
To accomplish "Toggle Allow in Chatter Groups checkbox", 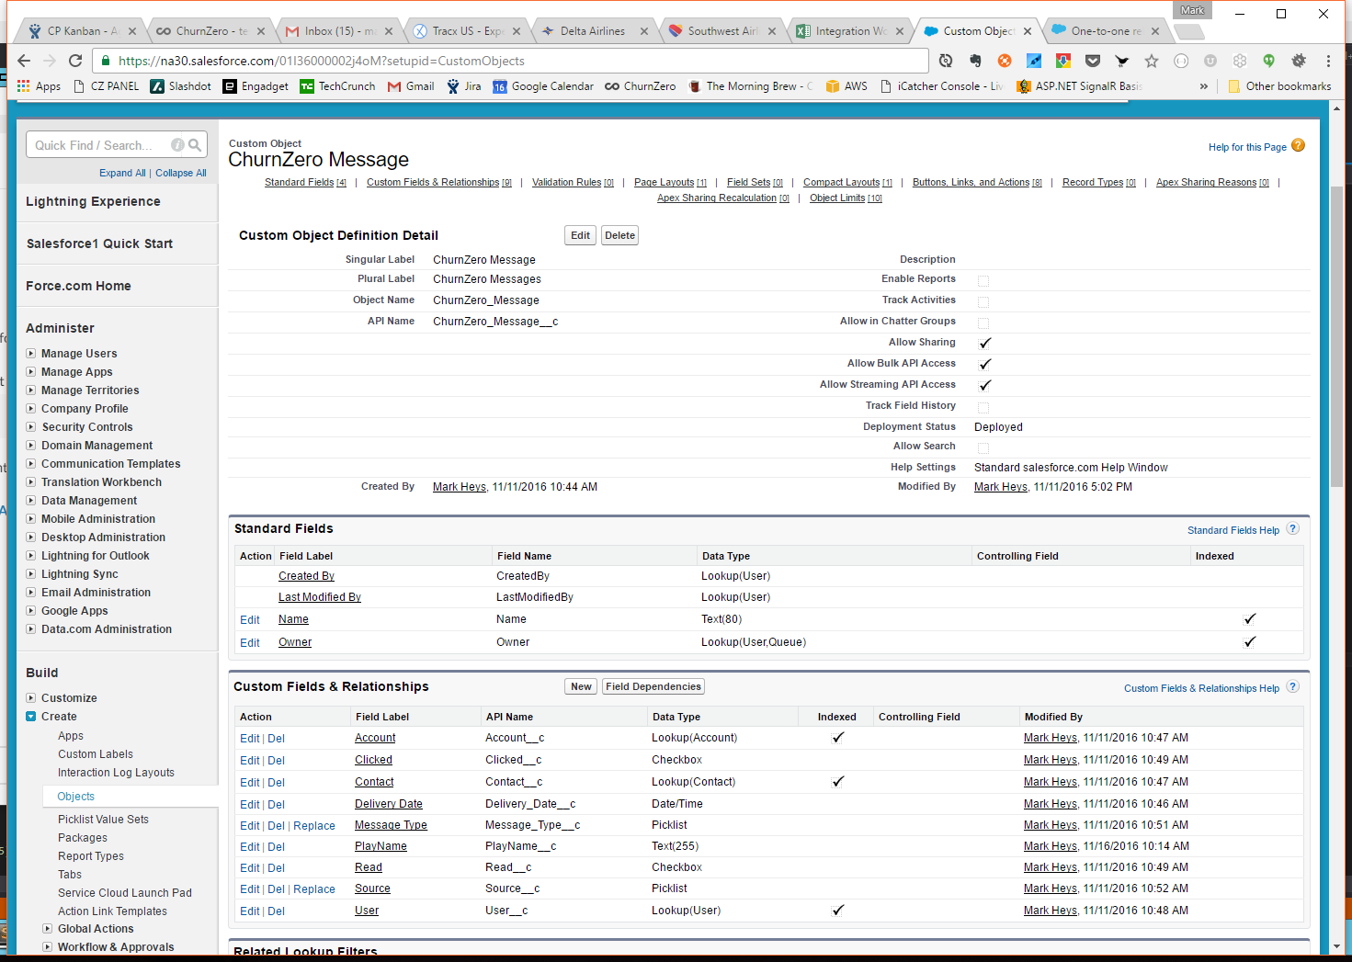I will (983, 323).
